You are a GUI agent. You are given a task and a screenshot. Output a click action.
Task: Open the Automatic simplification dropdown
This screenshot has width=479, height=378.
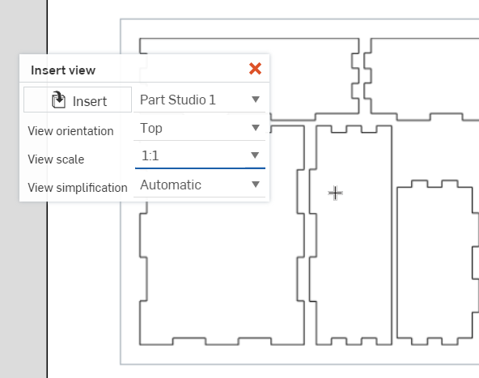click(200, 185)
